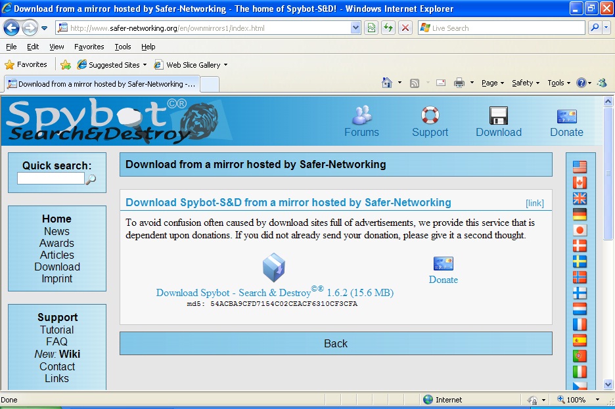Select the Canadian flag language
Image resolution: width=615 pixels, height=409 pixels.
pos(580,183)
